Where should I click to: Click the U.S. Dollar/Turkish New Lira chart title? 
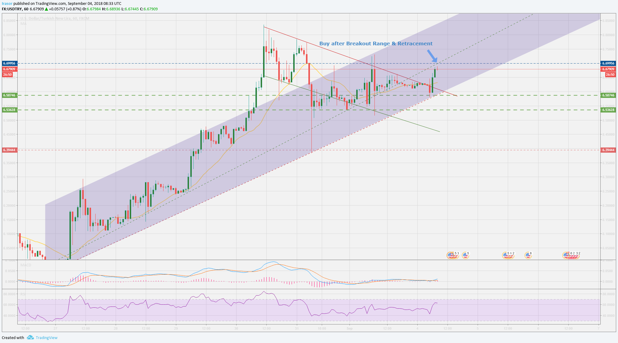point(55,19)
